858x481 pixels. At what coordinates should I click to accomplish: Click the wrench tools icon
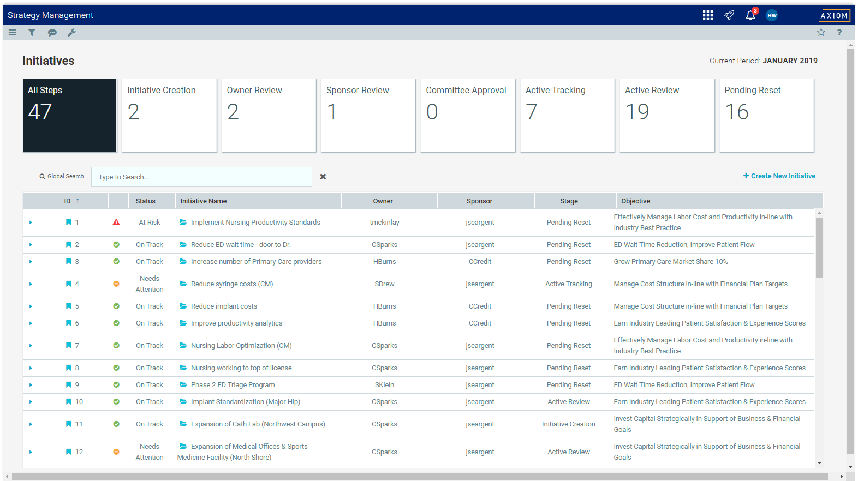click(71, 33)
